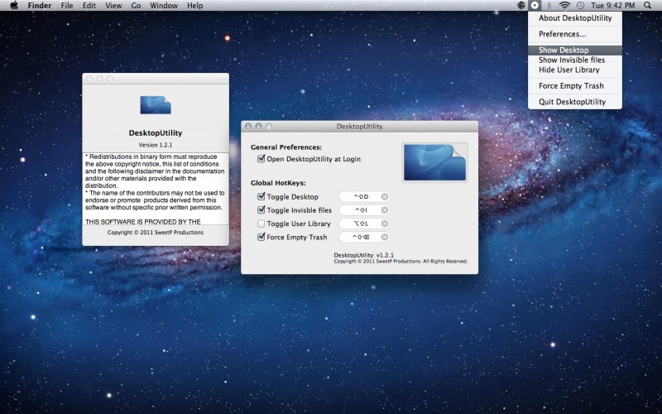Select Force Empty Trash menu item

tap(574, 86)
